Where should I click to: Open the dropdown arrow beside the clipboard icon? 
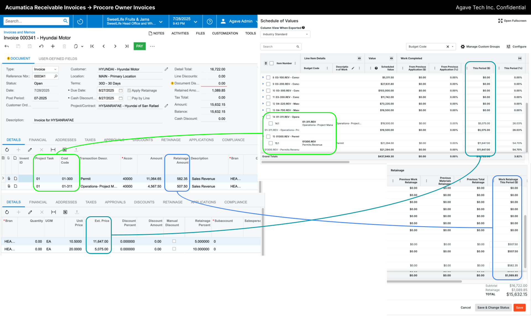pos(82,47)
